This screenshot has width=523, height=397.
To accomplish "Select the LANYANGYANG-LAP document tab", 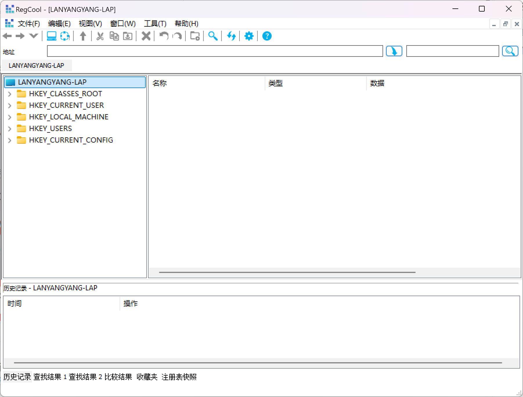I will coord(37,65).
